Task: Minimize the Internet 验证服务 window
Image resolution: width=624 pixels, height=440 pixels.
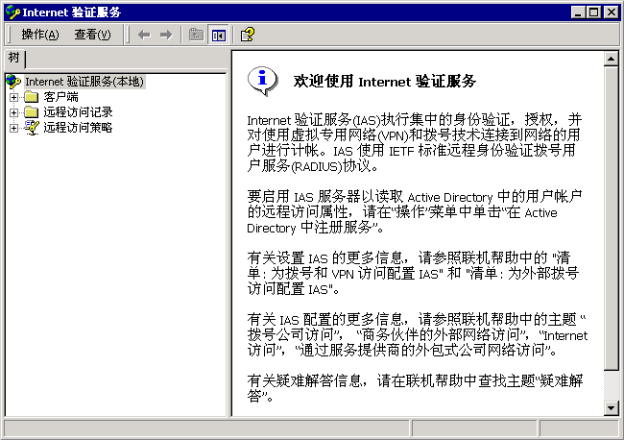Action: (x=578, y=12)
